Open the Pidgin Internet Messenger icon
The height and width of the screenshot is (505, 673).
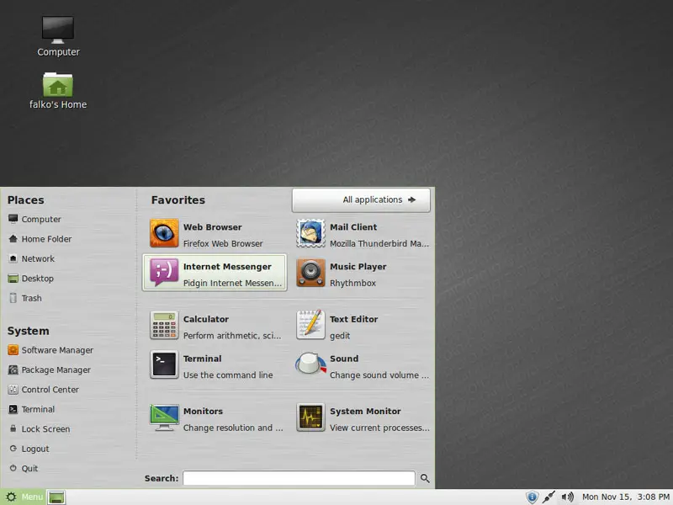(x=164, y=273)
